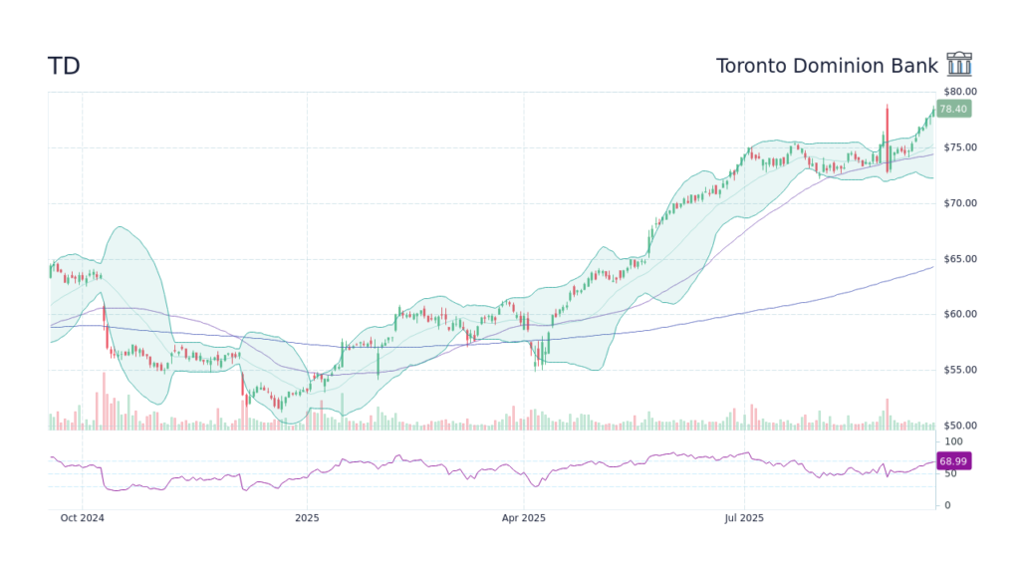Click the TD ticker symbol
This screenshot has height=574, width=1020.
pyautogui.click(x=64, y=66)
